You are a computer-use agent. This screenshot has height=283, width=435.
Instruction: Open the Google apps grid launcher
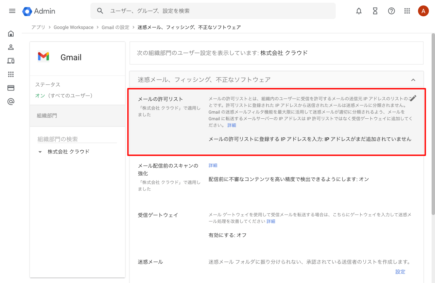click(407, 11)
